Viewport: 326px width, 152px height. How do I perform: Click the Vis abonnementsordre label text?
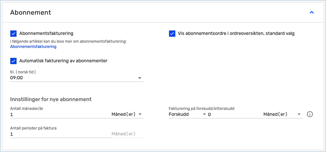point(236,33)
